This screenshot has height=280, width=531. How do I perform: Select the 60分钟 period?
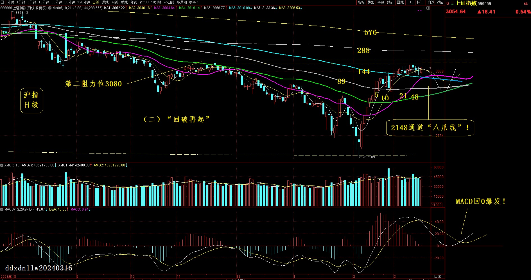tap(70, 2)
